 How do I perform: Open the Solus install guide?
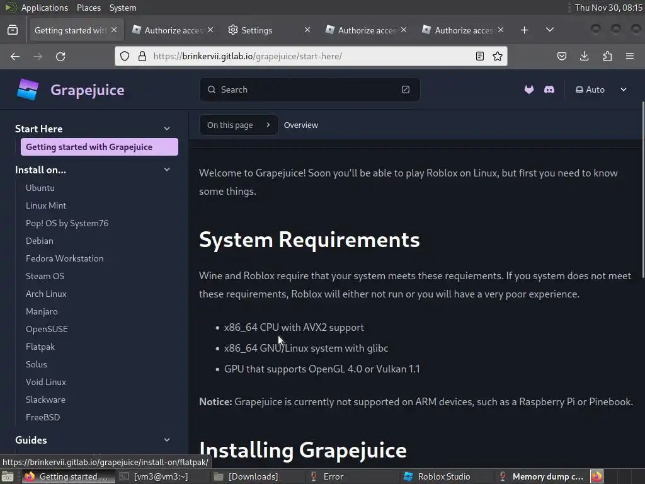pos(36,364)
